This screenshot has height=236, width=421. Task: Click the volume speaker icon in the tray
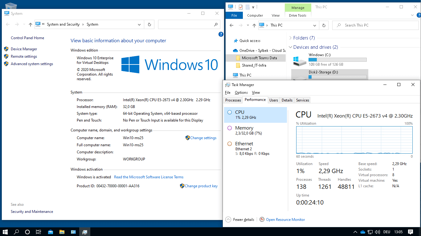coord(377,232)
